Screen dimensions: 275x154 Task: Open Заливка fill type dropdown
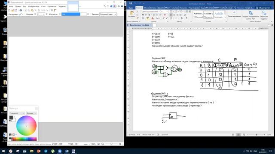(108, 14)
